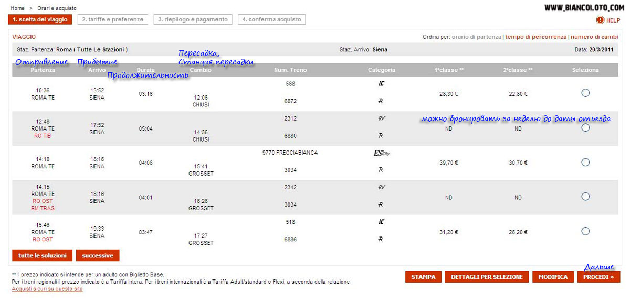Open the Acquisti sicuri su questo sito link
The height and width of the screenshot is (302, 630).
pos(47,289)
